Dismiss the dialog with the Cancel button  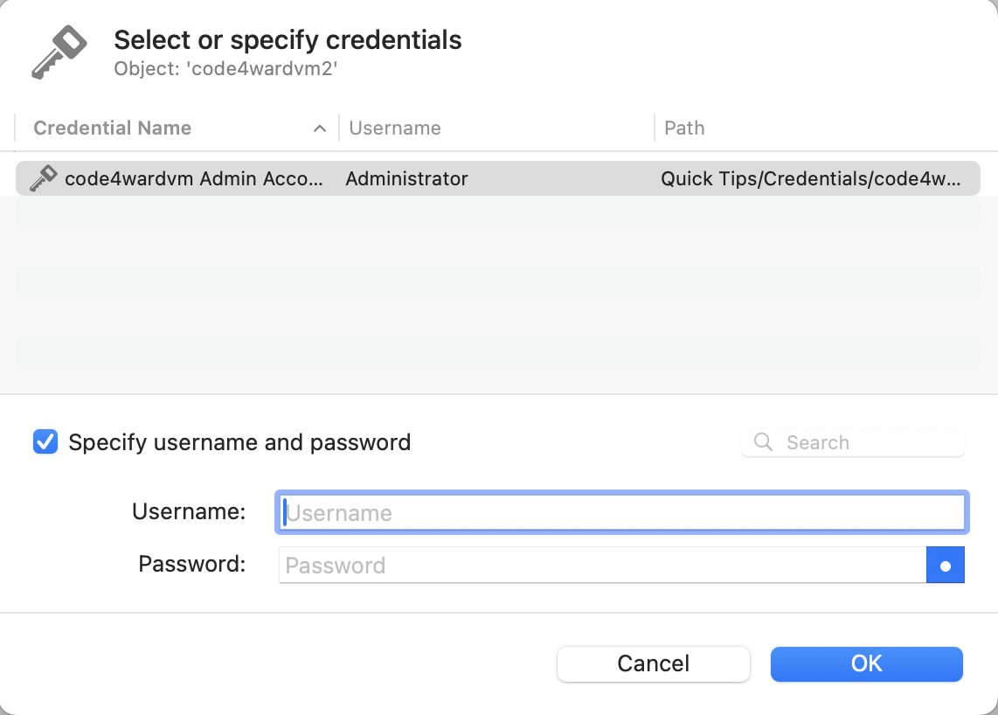(653, 664)
